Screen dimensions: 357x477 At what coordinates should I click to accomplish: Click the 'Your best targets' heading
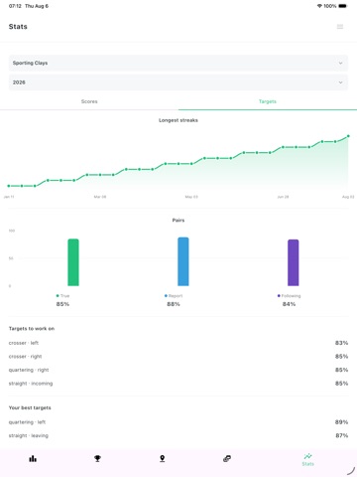pyautogui.click(x=30, y=407)
